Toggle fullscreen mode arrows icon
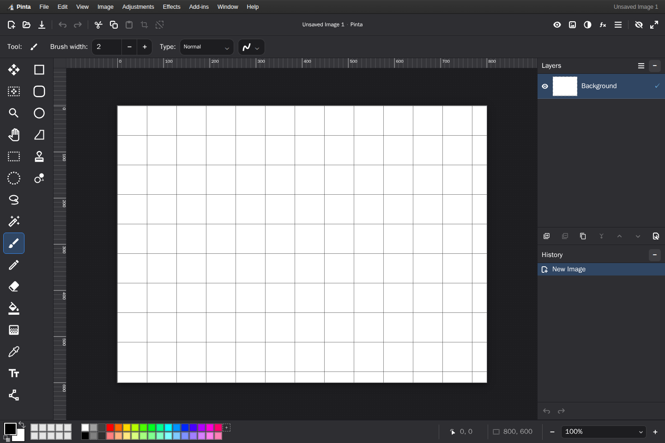 tap(654, 25)
